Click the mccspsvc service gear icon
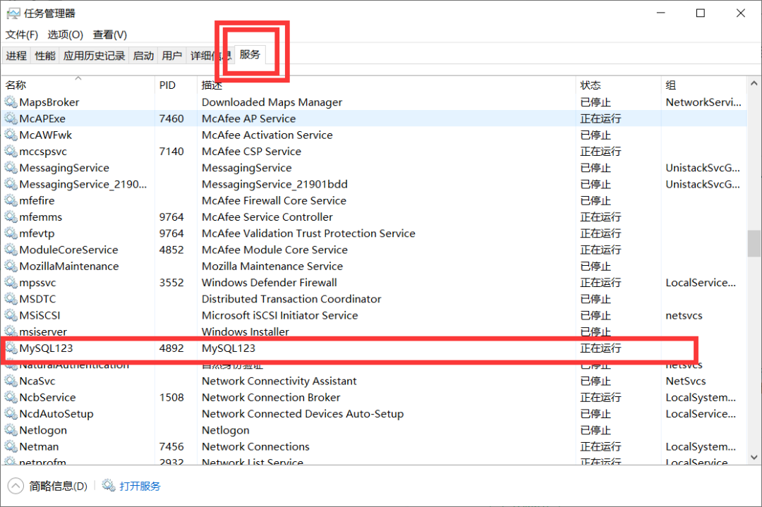 pos(11,152)
